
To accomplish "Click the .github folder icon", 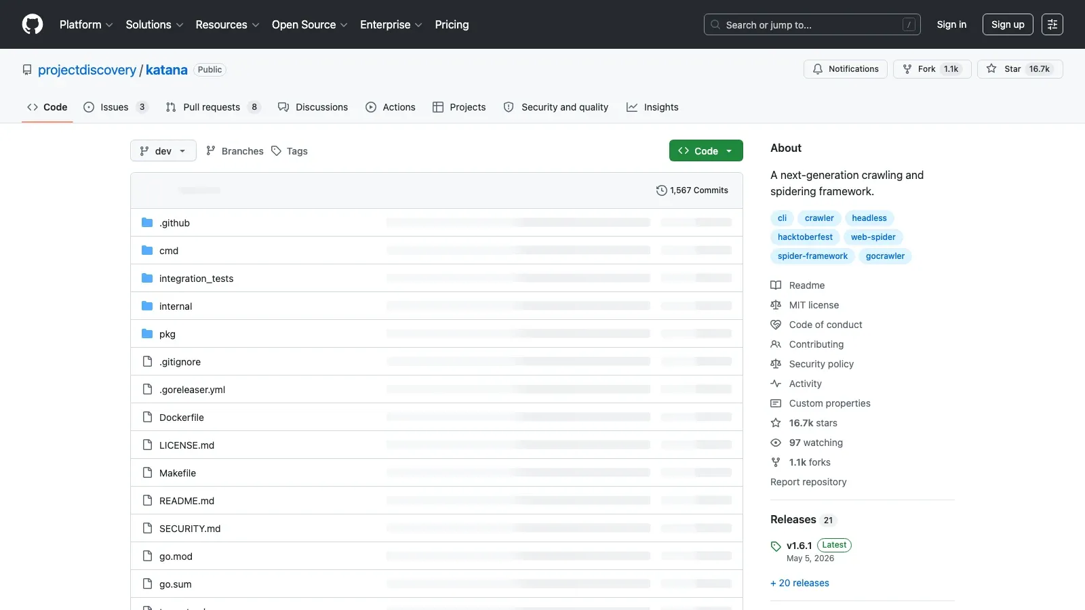I will 147,222.
